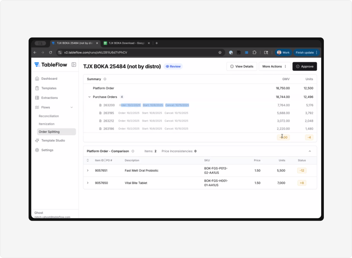Viewport: 352px width, 258px height.
Task: Go to Extractions in the sidebar
Action: tap(50, 98)
